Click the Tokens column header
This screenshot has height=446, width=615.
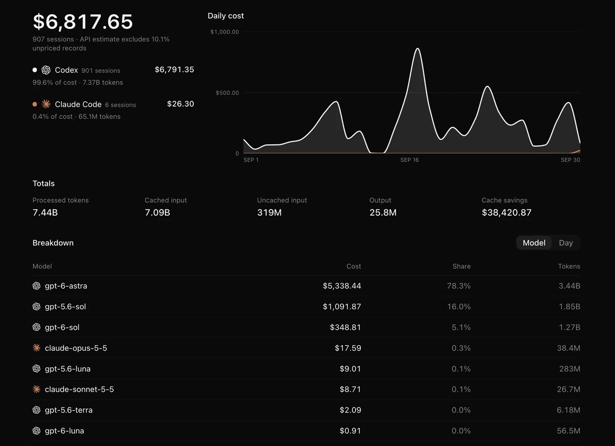click(x=569, y=266)
